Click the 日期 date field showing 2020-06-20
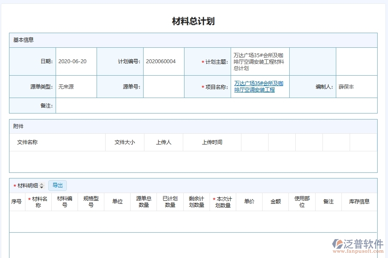Viewport: 388px width, 258px height. click(x=77, y=61)
